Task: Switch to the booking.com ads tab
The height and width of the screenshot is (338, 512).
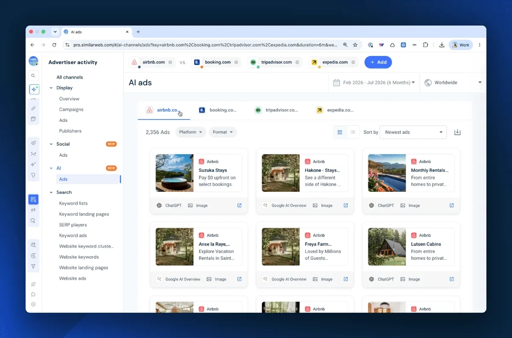Action: [218, 110]
